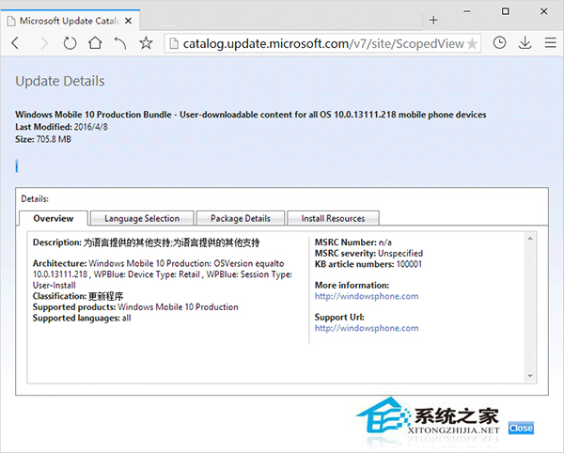Click the browser forward arrow
This screenshot has height=453, width=564.
tap(44, 43)
